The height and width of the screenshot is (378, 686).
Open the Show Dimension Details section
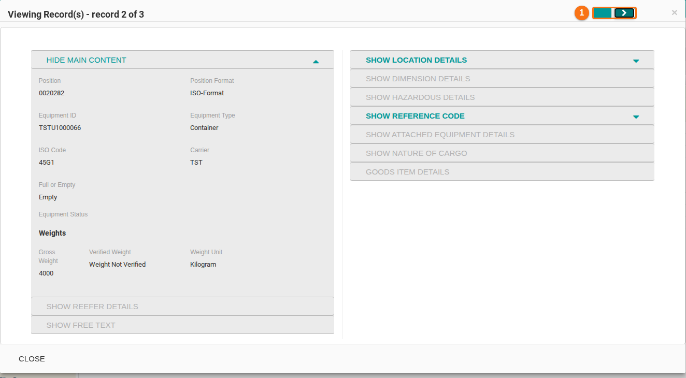[502, 79]
